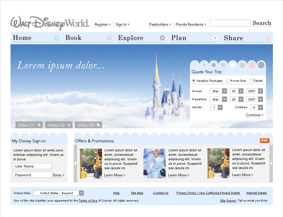The height and width of the screenshot is (217, 283).
Task: Open the Adults count dropdown
Action: [217, 107]
